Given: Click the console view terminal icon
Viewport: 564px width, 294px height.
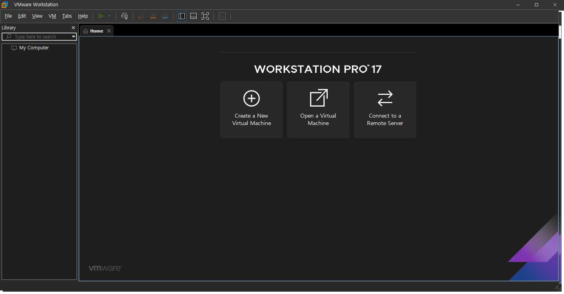Looking at the screenshot, I should tap(222, 16).
